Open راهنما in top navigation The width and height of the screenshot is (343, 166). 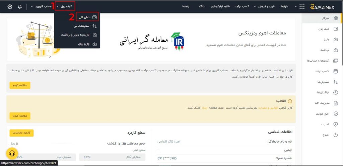[x=186, y=7]
